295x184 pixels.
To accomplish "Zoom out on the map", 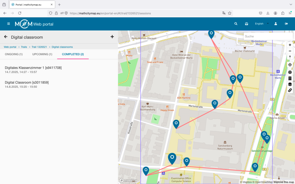I will (x=290, y=51).
